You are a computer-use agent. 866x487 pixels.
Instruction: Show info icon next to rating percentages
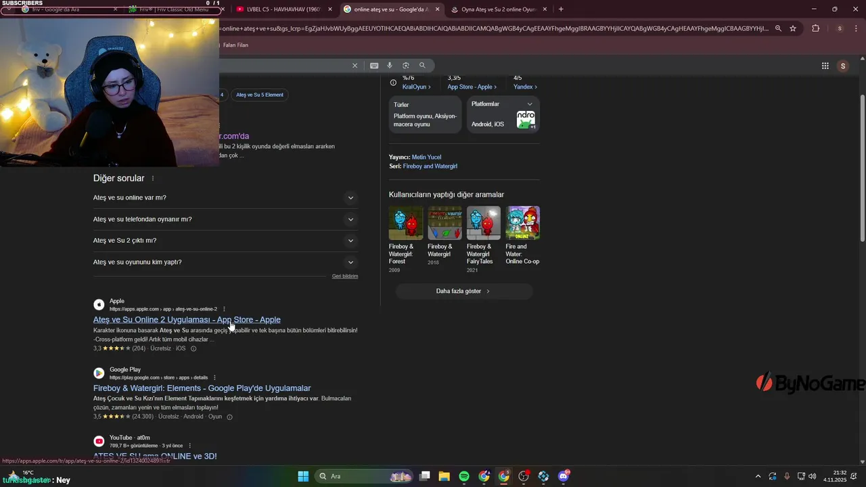[x=393, y=83]
